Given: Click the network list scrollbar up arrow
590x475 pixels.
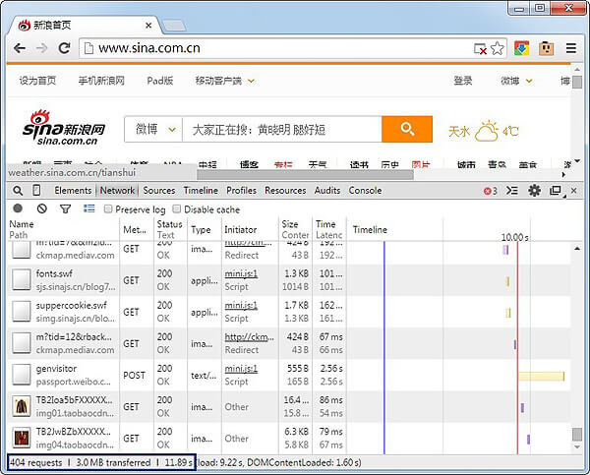Looking at the screenshot, I should (x=577, y=249).
